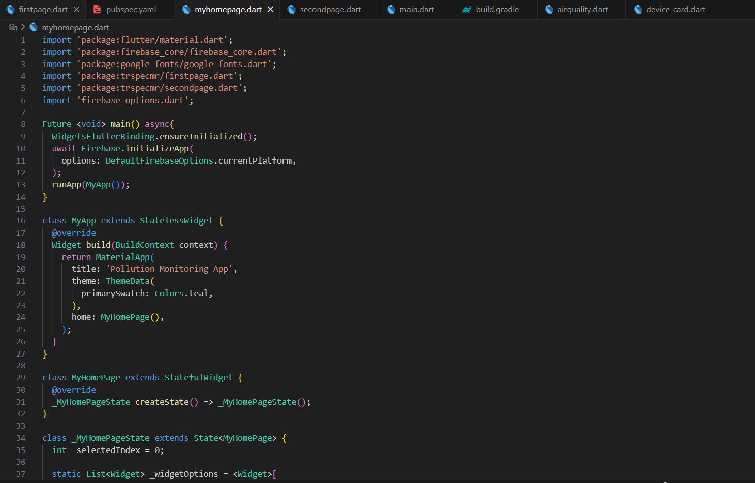Click MaterialApp on line 19

coord(122,257)
